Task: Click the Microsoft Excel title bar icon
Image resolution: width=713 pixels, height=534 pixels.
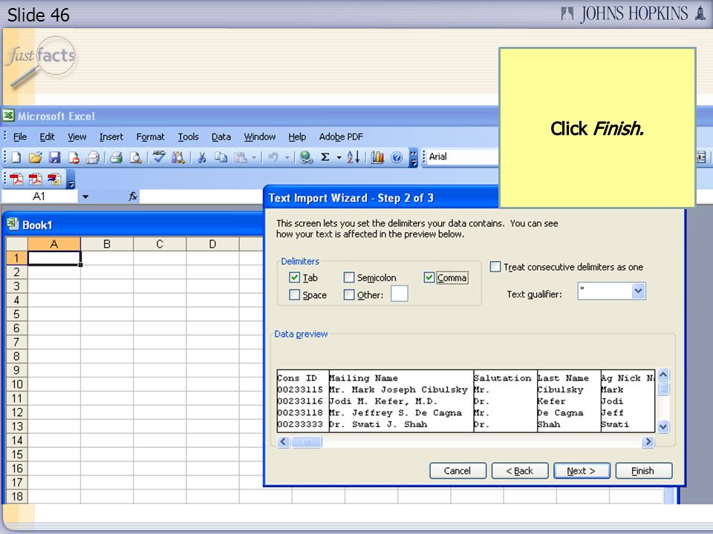Action: tap(9, 116)
